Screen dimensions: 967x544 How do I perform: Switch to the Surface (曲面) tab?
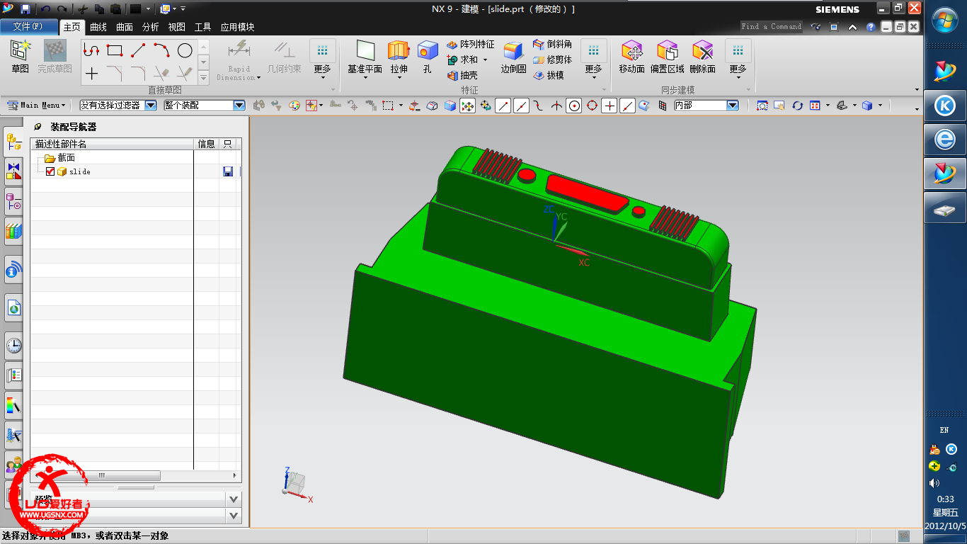(125, 27)
